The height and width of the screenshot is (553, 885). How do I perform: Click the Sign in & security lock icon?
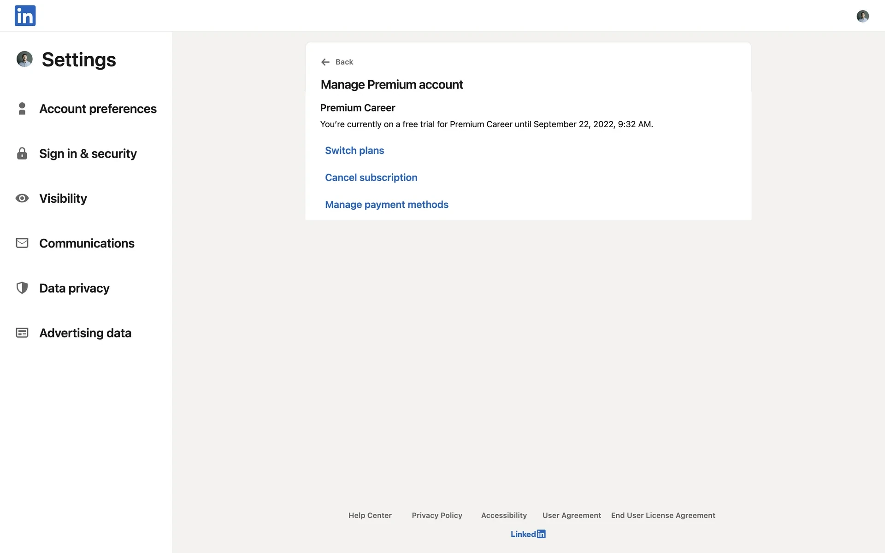[x=22, y=153]
